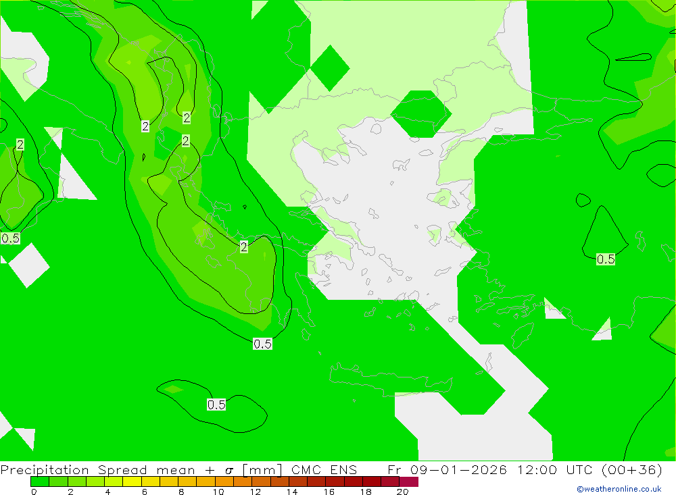Click the crimson above-20 mm legend swatch

(409, 481)
